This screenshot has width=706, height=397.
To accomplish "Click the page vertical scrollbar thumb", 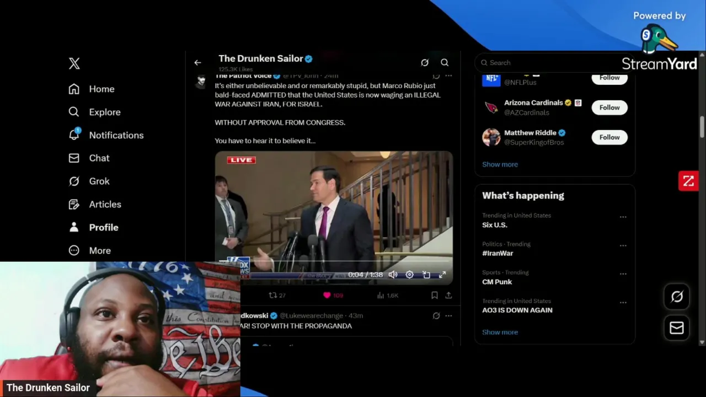I will [702, 127].
